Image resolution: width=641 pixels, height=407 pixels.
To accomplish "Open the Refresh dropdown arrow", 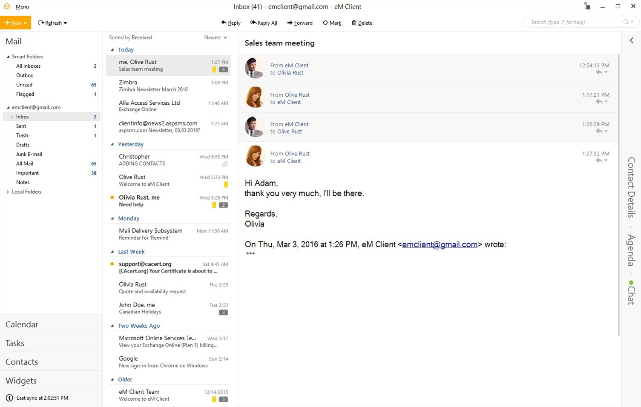I will tap(65, 23).
